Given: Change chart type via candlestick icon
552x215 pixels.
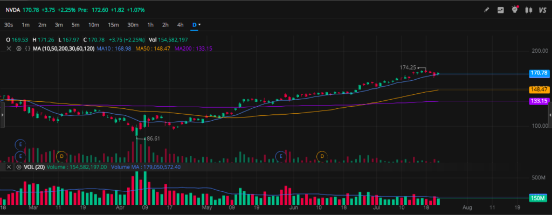Looking at the screenshot, I should pyautogui.click(x=528, y=10).
